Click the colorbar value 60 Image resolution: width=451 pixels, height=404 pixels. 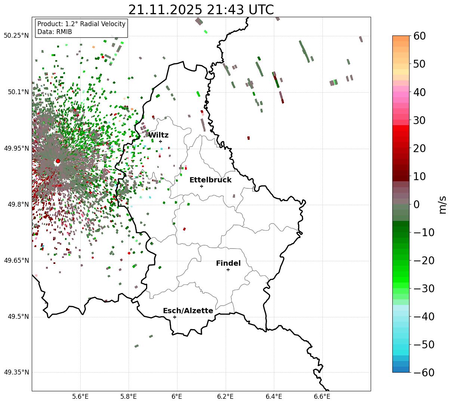coord(419,36)
